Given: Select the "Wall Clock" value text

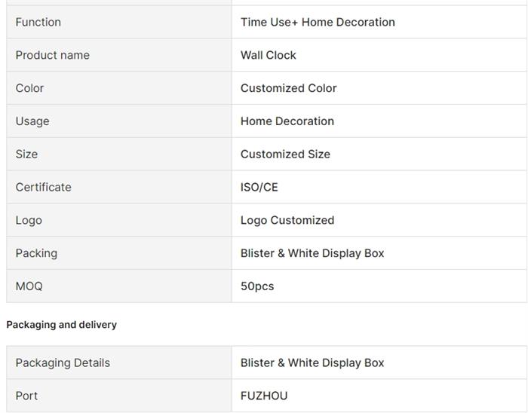Looking at the screenshot, I should click(x=269, y=55).
